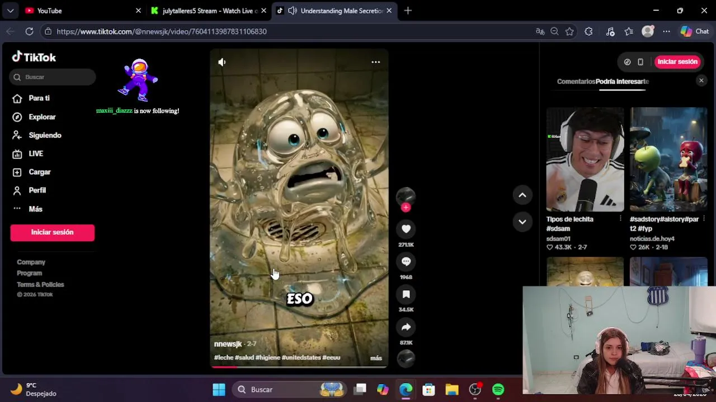Open the creator name 'nnewsjk'
Screen dimensions: 716x402
coord(228,344)
